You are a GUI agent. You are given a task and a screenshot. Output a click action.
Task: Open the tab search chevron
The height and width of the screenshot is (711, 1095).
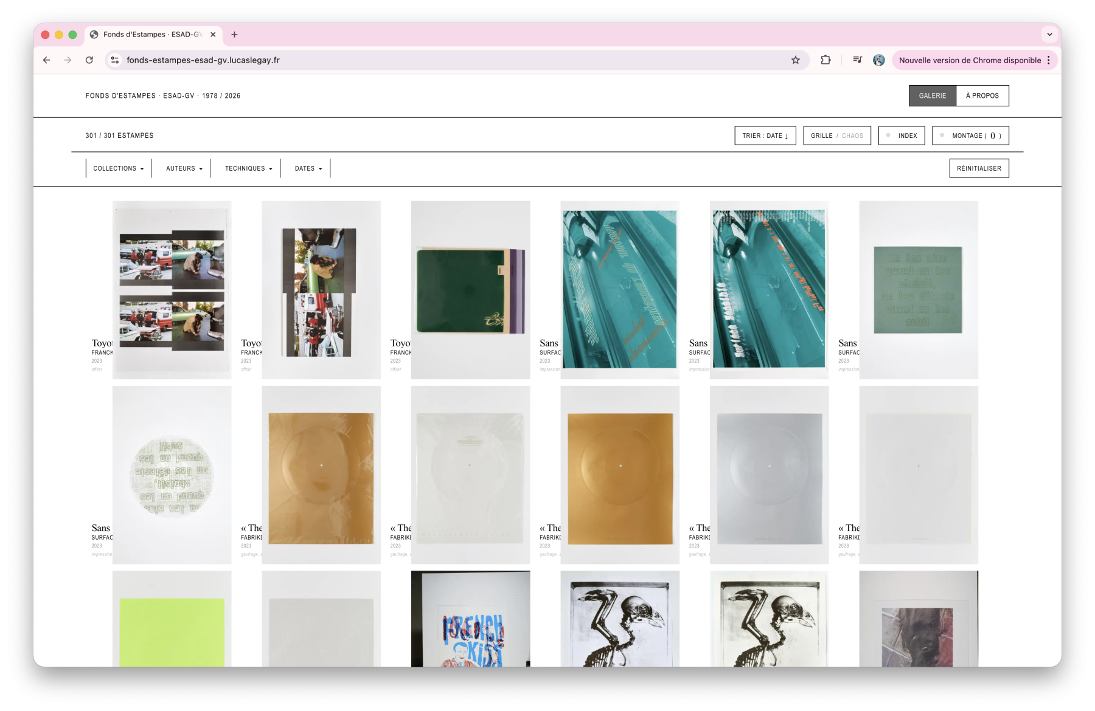click(x=1049, y=35)
